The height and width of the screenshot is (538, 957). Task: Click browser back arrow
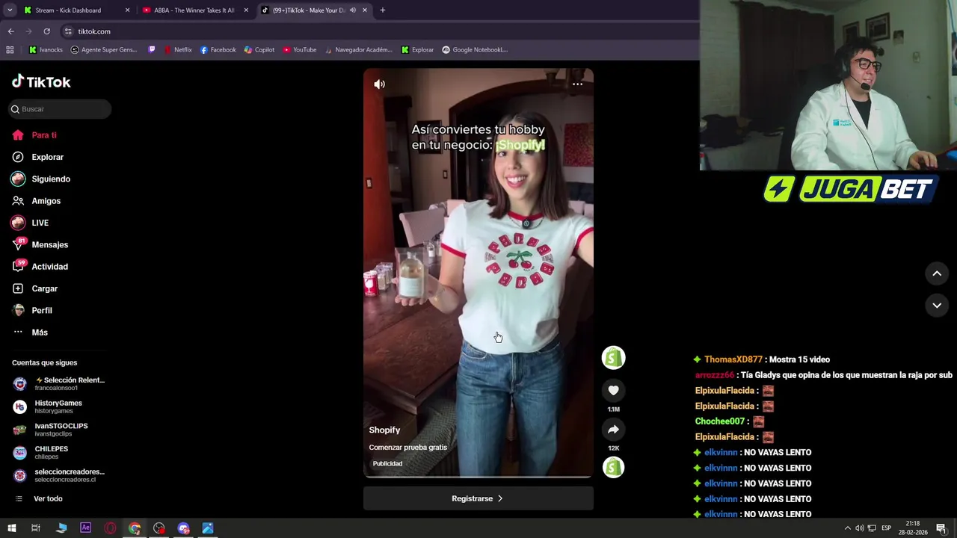(x=10, y=31)
